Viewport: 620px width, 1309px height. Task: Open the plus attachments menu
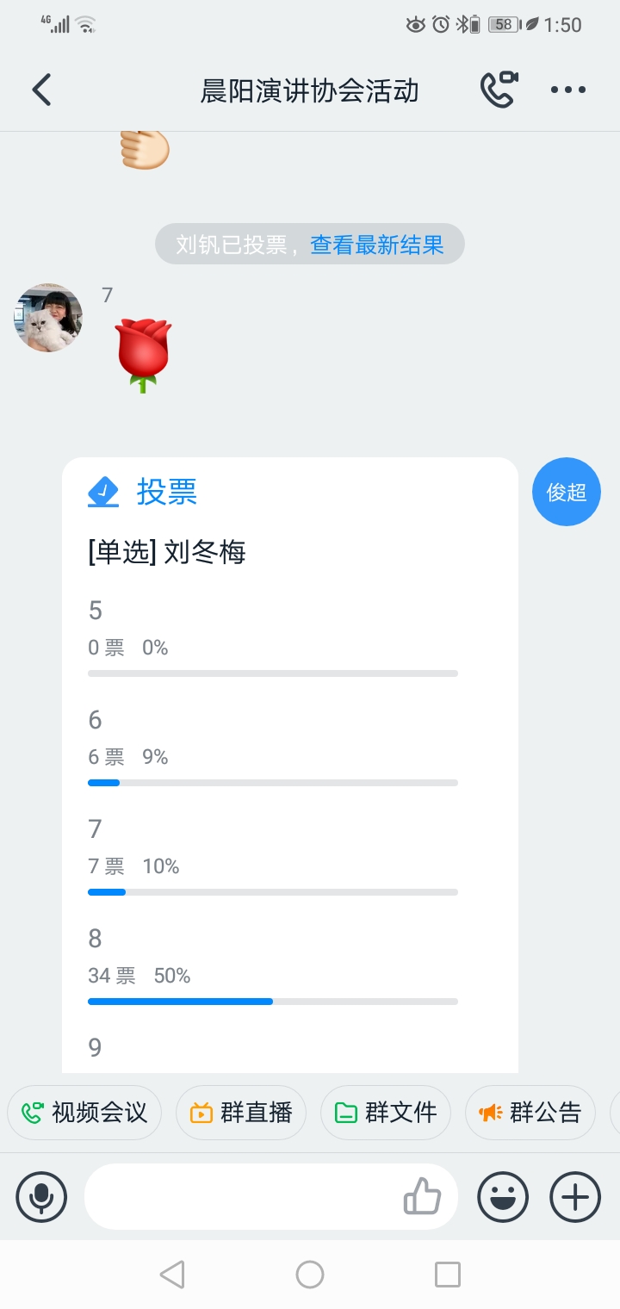(x=575, y=1197)
